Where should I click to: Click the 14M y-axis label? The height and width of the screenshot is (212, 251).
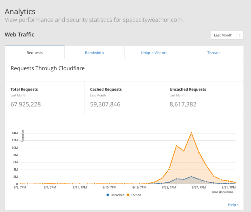(x=15, y=133)
